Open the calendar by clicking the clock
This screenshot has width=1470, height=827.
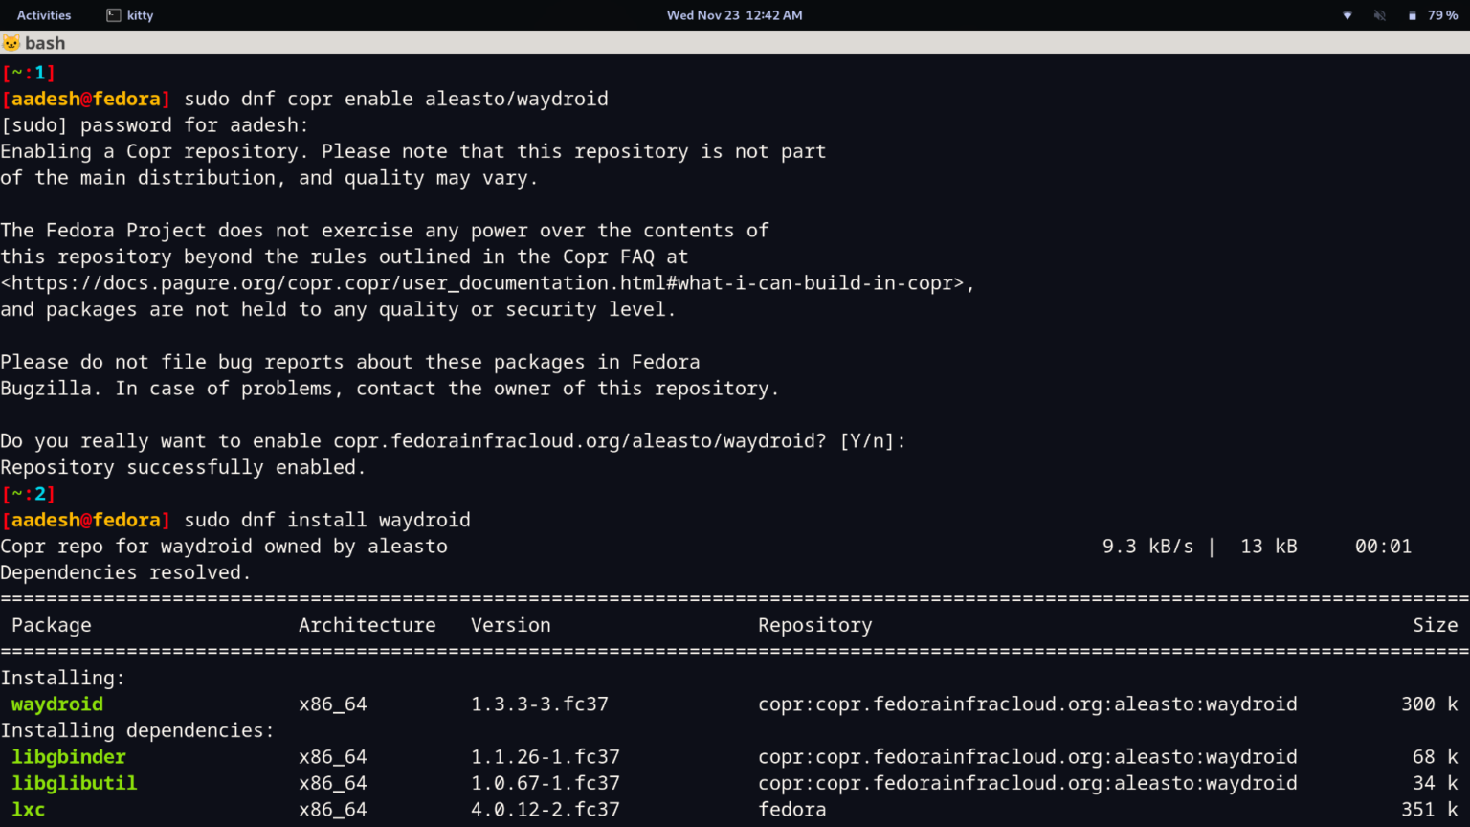point(734,14)
